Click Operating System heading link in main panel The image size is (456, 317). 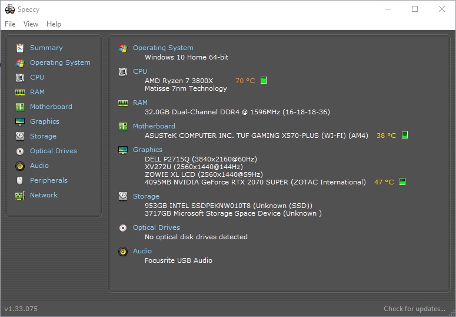(x=163, y=48)
